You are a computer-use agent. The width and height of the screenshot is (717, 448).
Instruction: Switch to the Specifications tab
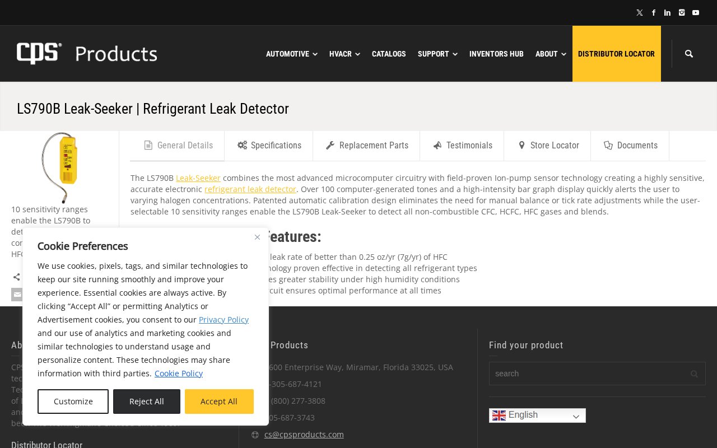(269, 146)
